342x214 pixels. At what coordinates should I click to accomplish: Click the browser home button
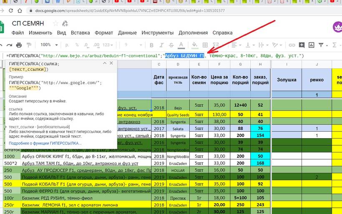pyautogui.click(x=20, y=10)
